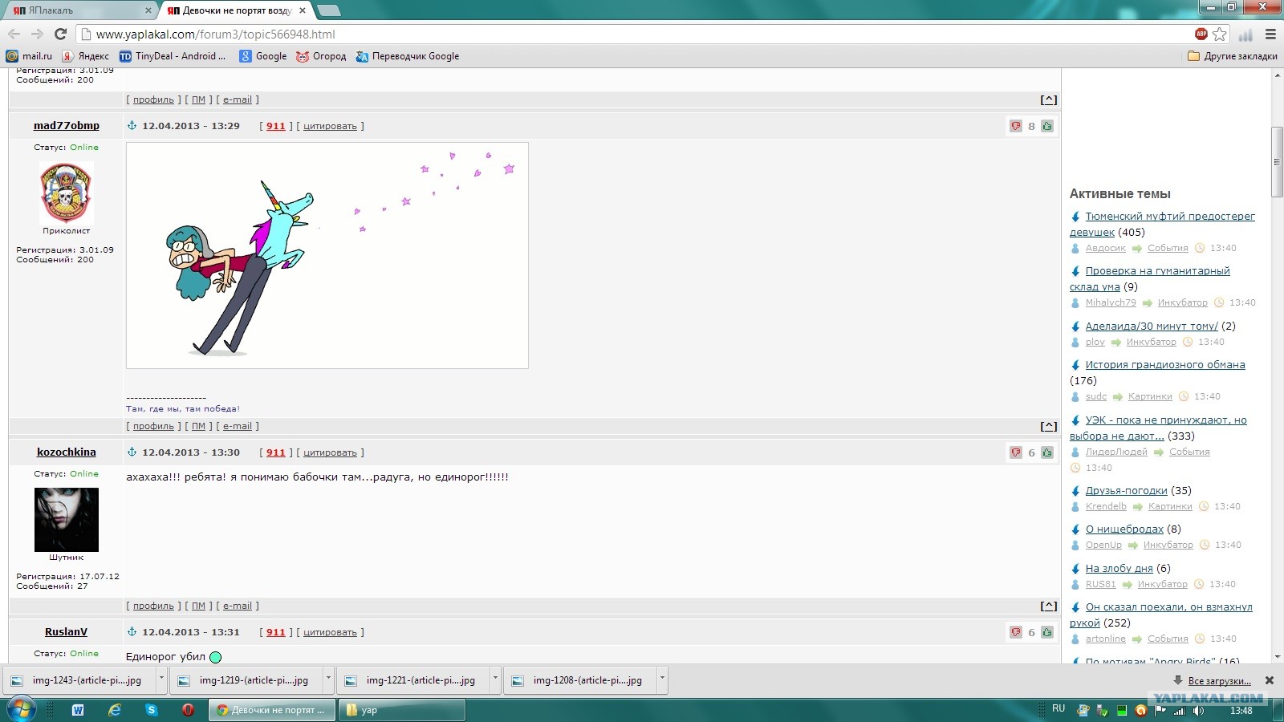Viewport: 1284px width, 722px height.
Task: Launch Word from the taskbar
Action: [78, 710]
